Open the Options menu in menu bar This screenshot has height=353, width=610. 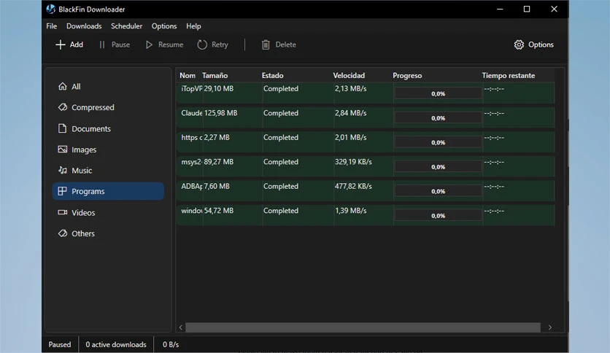click(163, 26)
